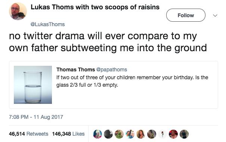Open the Kermit frog liker avatar
The height and width of the screenshot is (142, 226).
click(119, 134)
